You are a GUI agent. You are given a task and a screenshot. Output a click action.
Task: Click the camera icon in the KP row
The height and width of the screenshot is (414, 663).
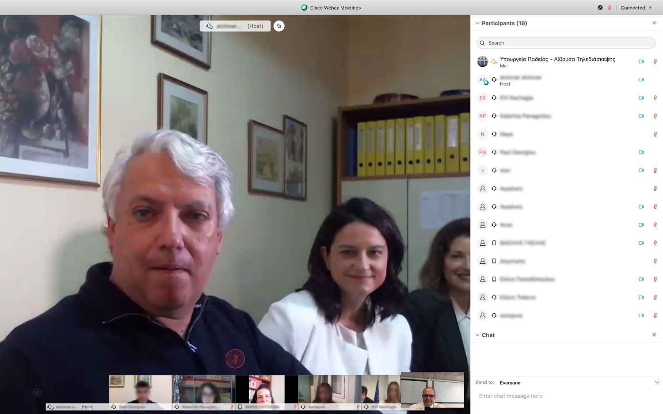641,116
